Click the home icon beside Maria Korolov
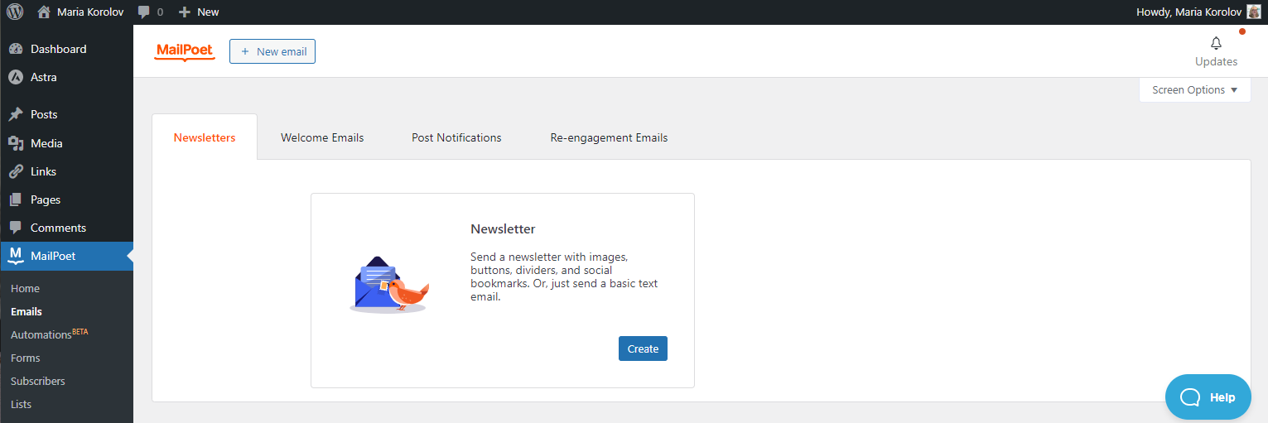This screenshot has width=1268, height=423. click(x=44, y=12)
